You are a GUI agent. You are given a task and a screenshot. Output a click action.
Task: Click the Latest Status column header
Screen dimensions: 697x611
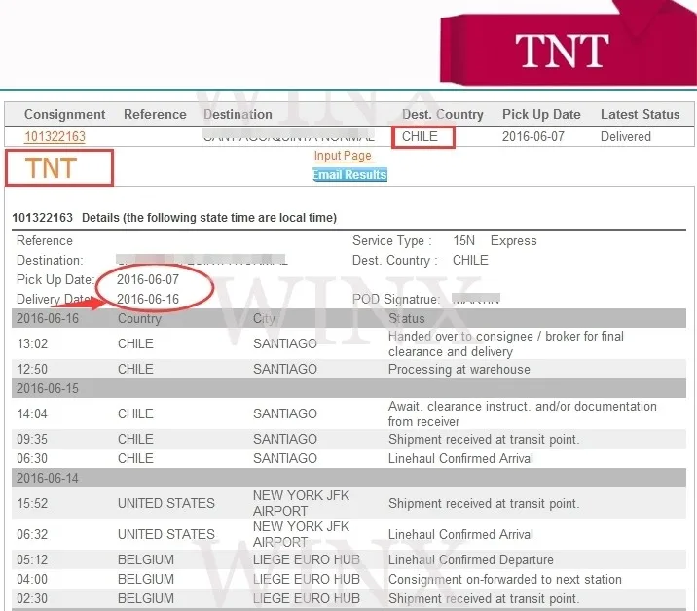[640, 114]
